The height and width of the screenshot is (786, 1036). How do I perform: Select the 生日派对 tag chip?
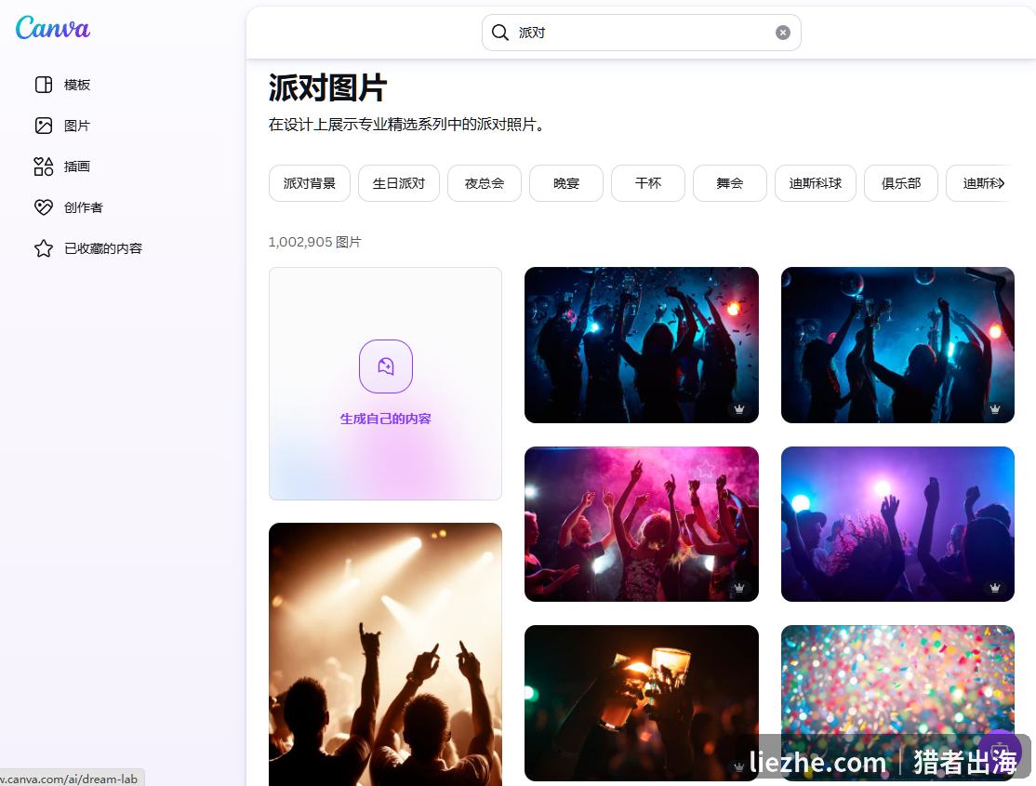pyautogui.click(x=398, y=183)
